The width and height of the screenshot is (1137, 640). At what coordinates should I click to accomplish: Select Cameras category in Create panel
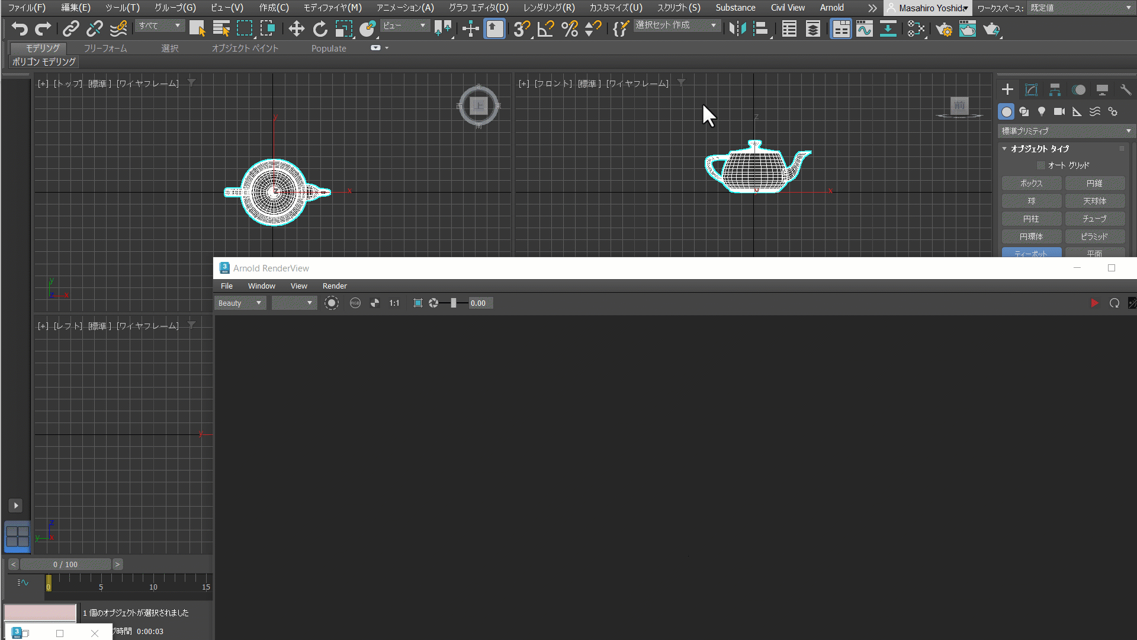pos(1059,111)
